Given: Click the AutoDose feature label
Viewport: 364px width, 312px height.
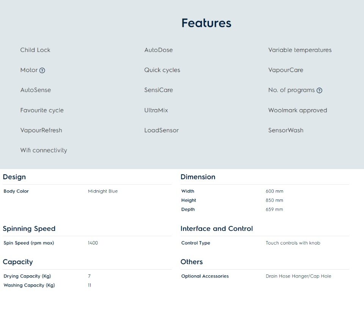Looking at the screenshot, I should (158, 50).
